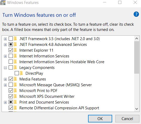This screenshot has width=141, height=124.
Task: Click the folder icon beside Microsoft XPS Document Writer
Action: click(15, 96)
